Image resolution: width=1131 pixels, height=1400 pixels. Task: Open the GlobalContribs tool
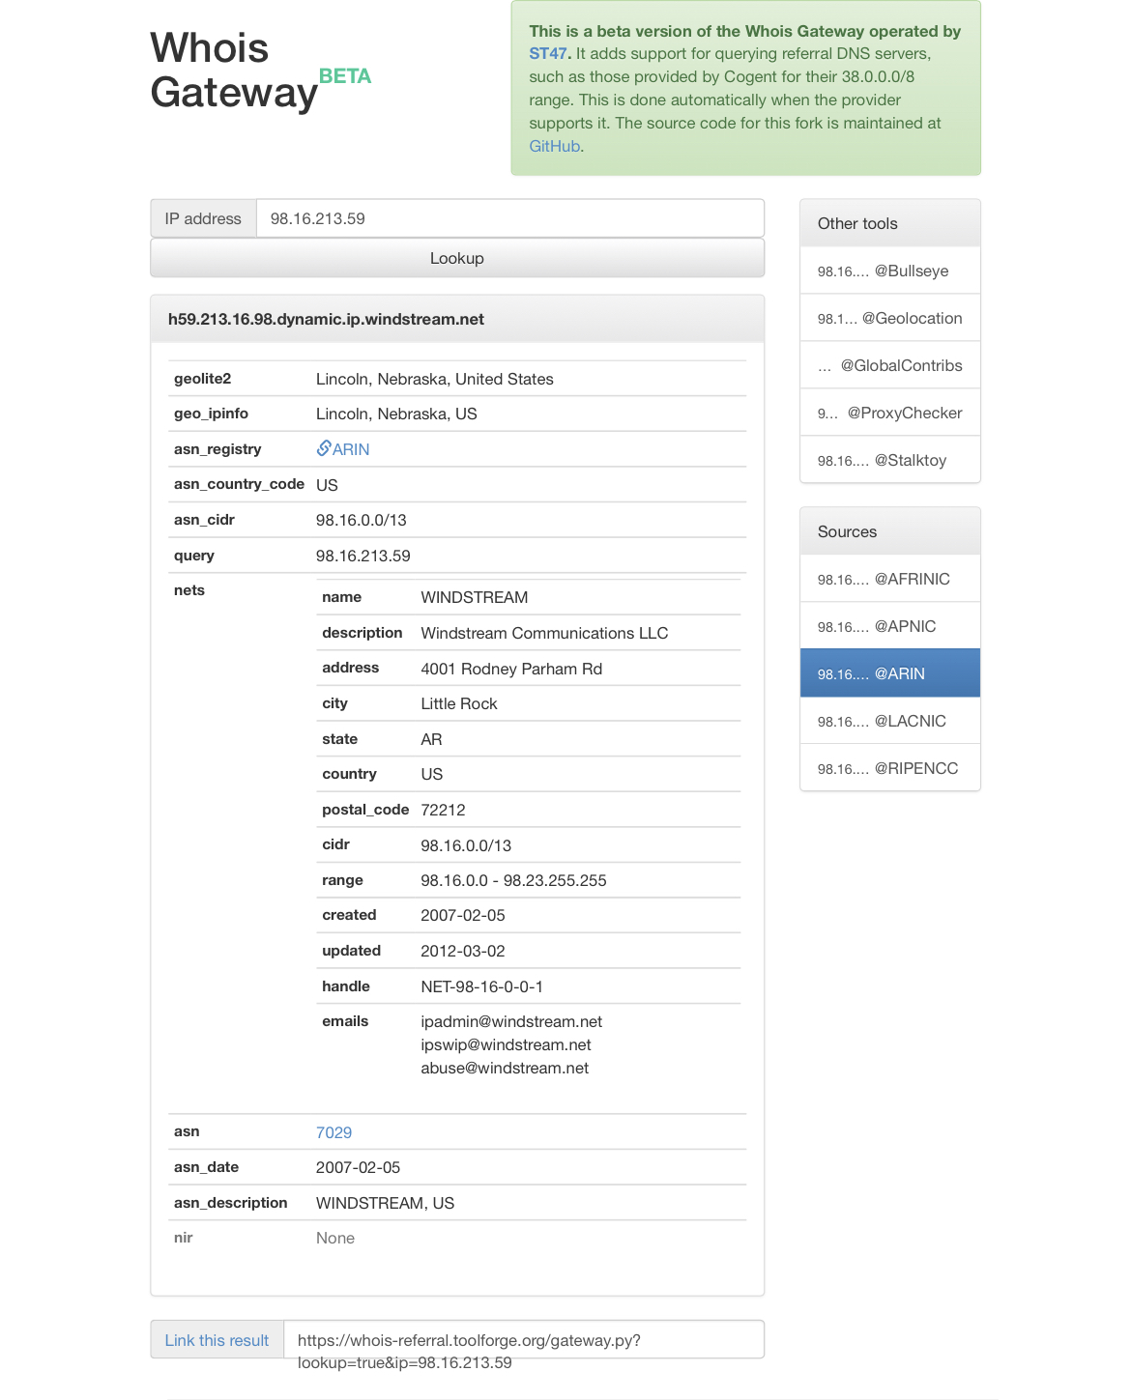(x=890, y=365)
